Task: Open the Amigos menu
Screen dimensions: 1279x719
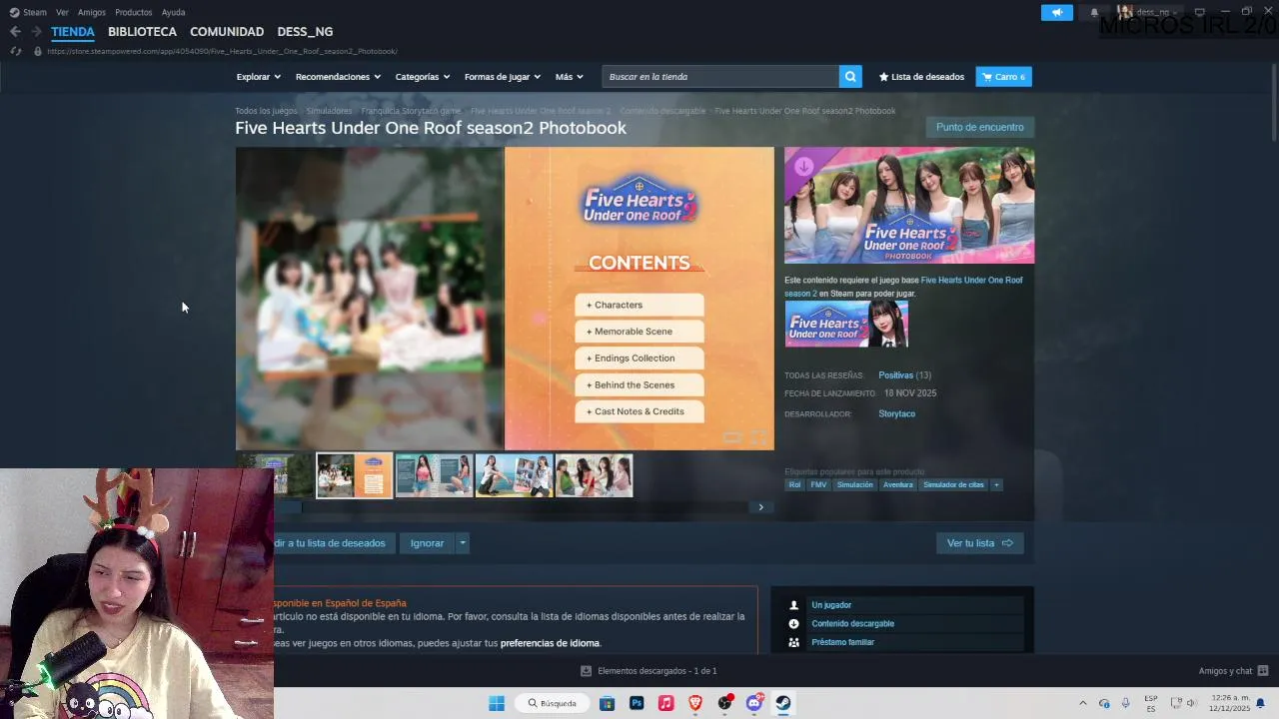Action: tap(91, 12)
